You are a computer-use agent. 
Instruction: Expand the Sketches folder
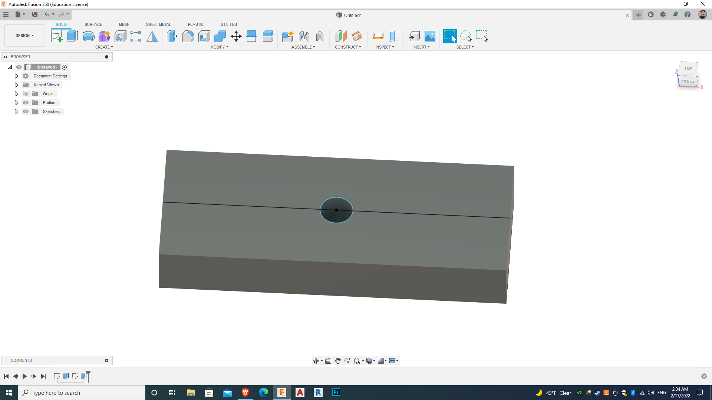click(16, 111)
